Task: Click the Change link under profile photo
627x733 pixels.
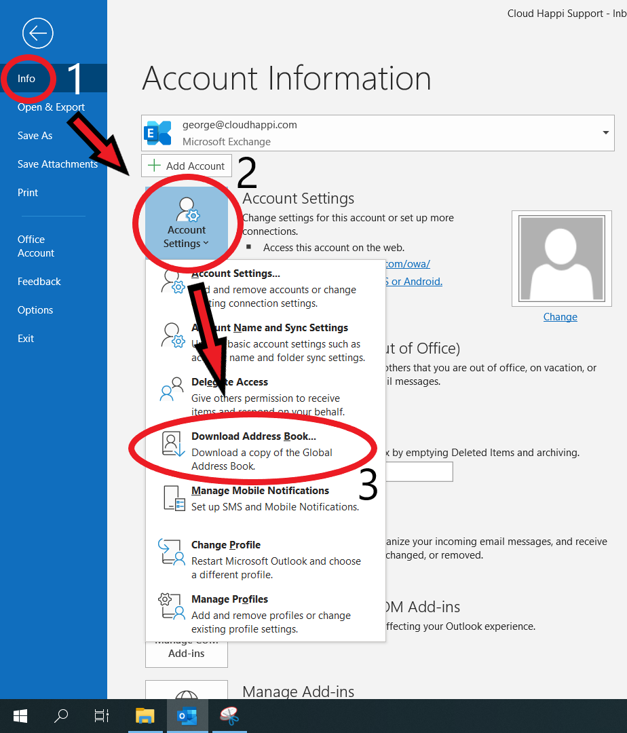Action: point(560,317)
